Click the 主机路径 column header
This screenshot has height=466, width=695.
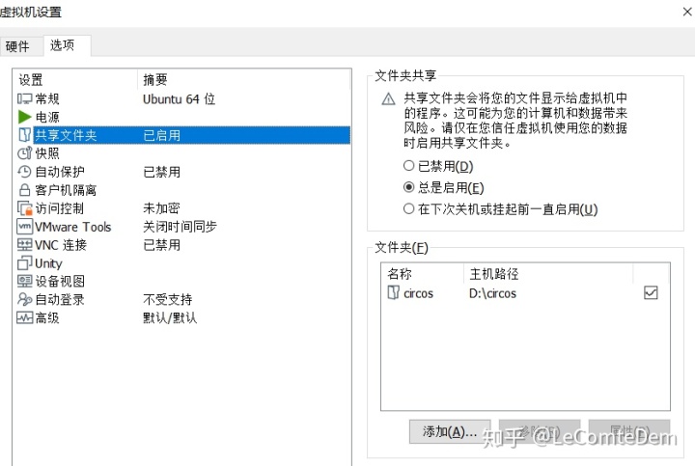pyautogui.click(x=548, y=274)
